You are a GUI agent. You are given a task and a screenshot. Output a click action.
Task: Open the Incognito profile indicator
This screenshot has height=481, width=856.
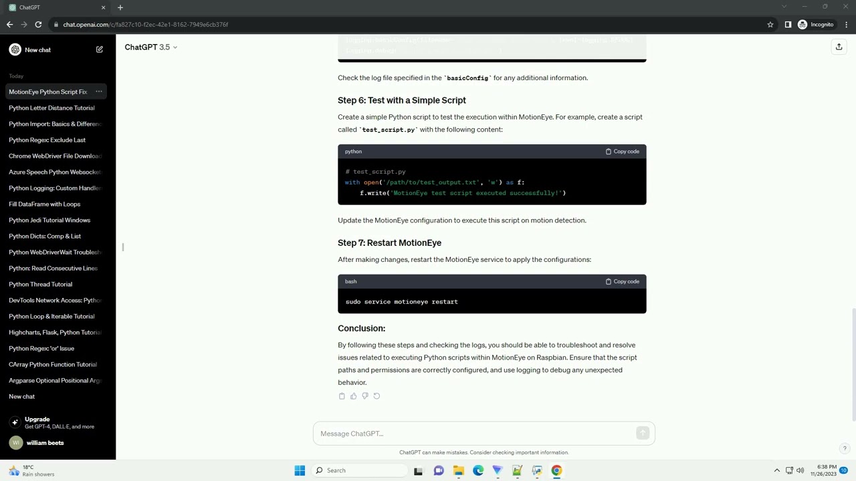[816, 25]
